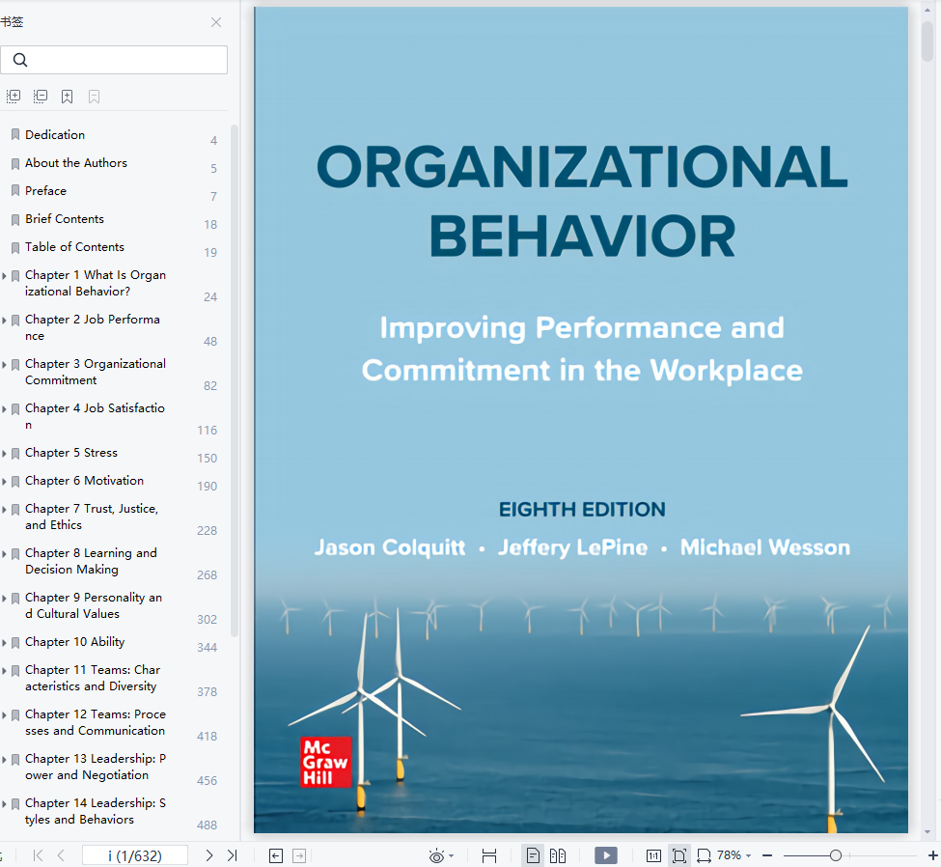Screen dimensions: 941x867
Task: Click the document vertical scrollbar thumb
Action: click(x=927, y=41)
